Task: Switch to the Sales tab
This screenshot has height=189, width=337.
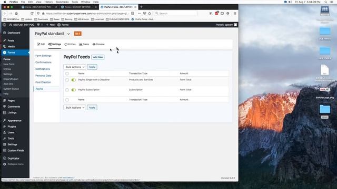Action: pyautogui.click(x=84, y=44)
